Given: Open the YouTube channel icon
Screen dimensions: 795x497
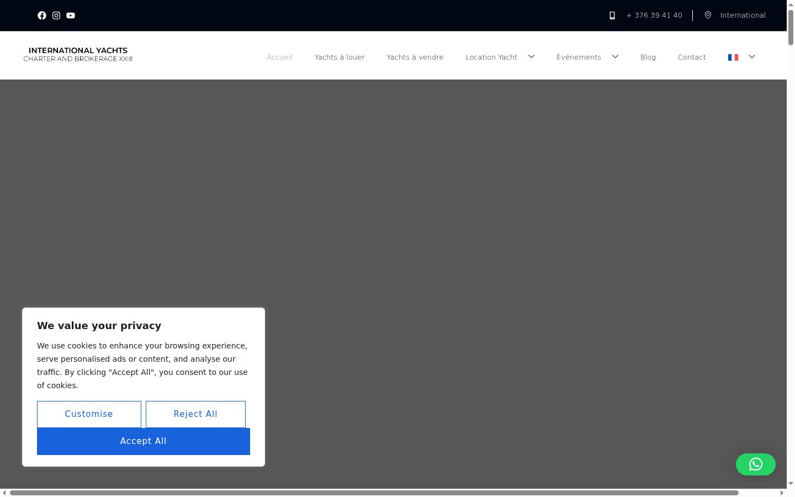Looking at the screenshot, I should pos(71,15).
